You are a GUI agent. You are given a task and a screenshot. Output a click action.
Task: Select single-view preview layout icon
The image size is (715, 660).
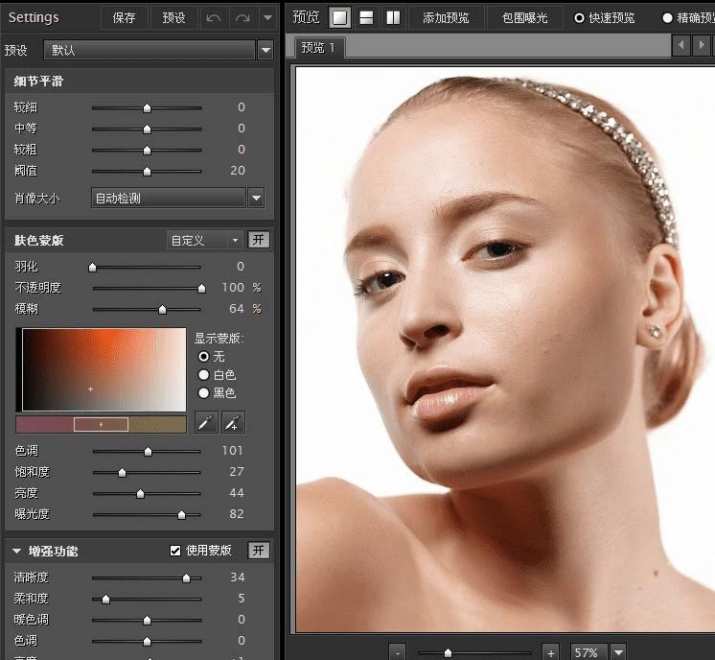click(339, 17)
